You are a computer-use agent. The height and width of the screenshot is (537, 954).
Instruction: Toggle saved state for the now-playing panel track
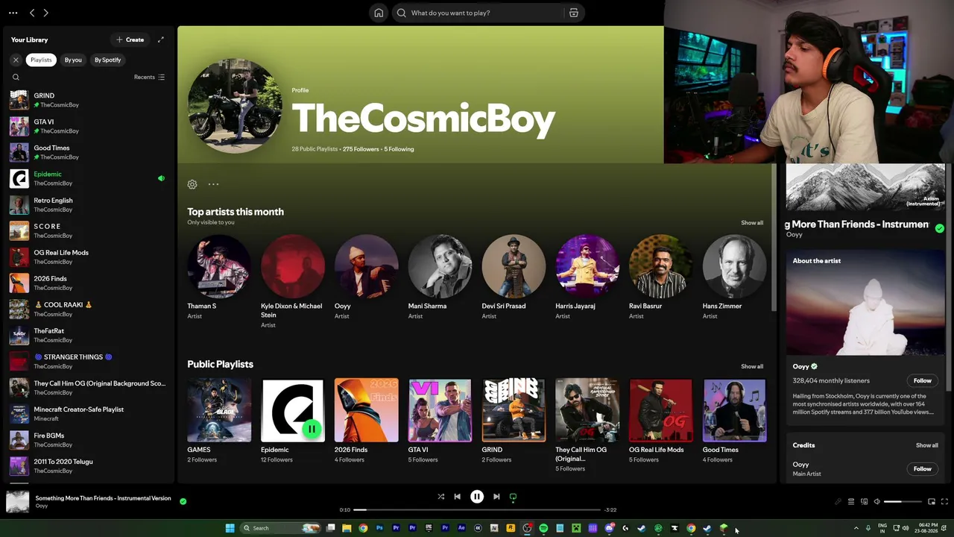[939, 228]
